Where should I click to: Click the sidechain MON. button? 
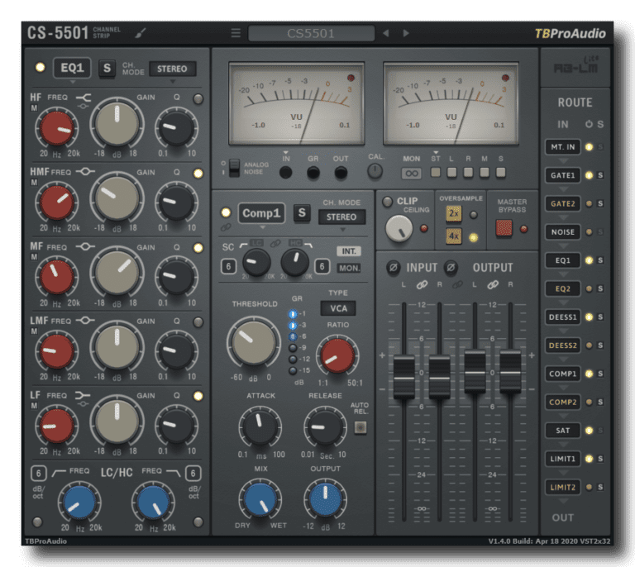pos(349,268)
